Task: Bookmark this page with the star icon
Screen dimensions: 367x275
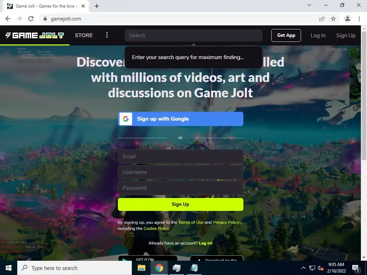Action: click(x=333, y=19)
